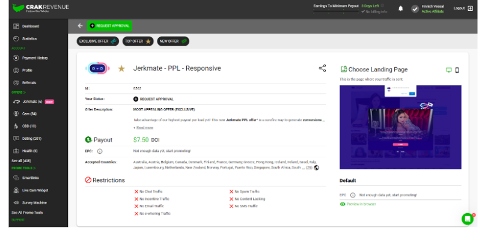The width and height of the screenshot is (479, 233).
Task: Click See All Promo Tools link
Action: (27, 213)
